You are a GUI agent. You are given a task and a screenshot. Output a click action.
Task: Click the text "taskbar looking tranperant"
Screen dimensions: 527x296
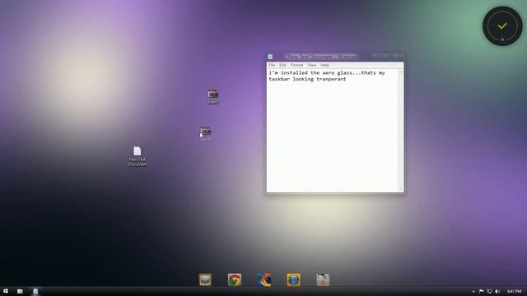(x=307, y=79)
